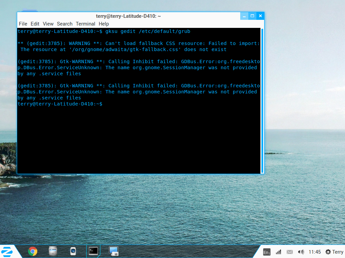
Task: Open the 11:45 clock calendar
Action: click(315, 252)
